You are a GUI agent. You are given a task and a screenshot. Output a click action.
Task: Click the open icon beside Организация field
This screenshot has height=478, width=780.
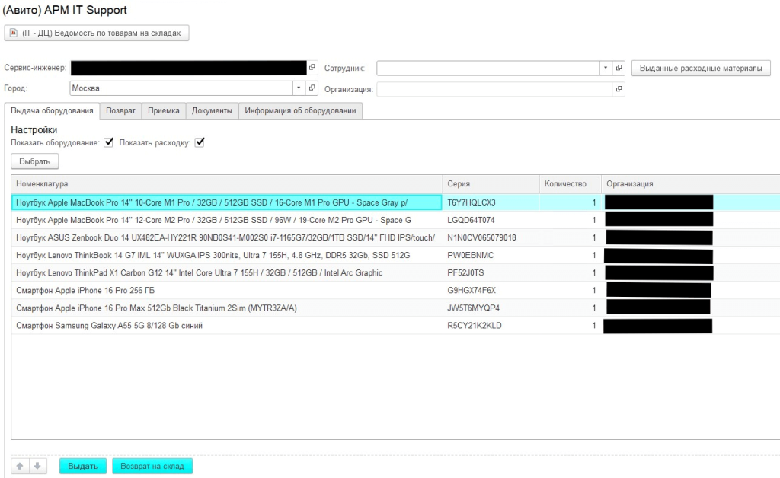pyautogui.click(x=619, y=89)
